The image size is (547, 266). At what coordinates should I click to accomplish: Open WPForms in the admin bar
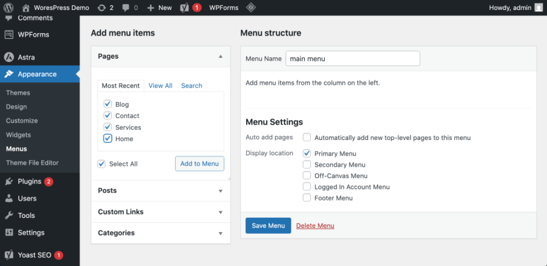click(224, 8)
